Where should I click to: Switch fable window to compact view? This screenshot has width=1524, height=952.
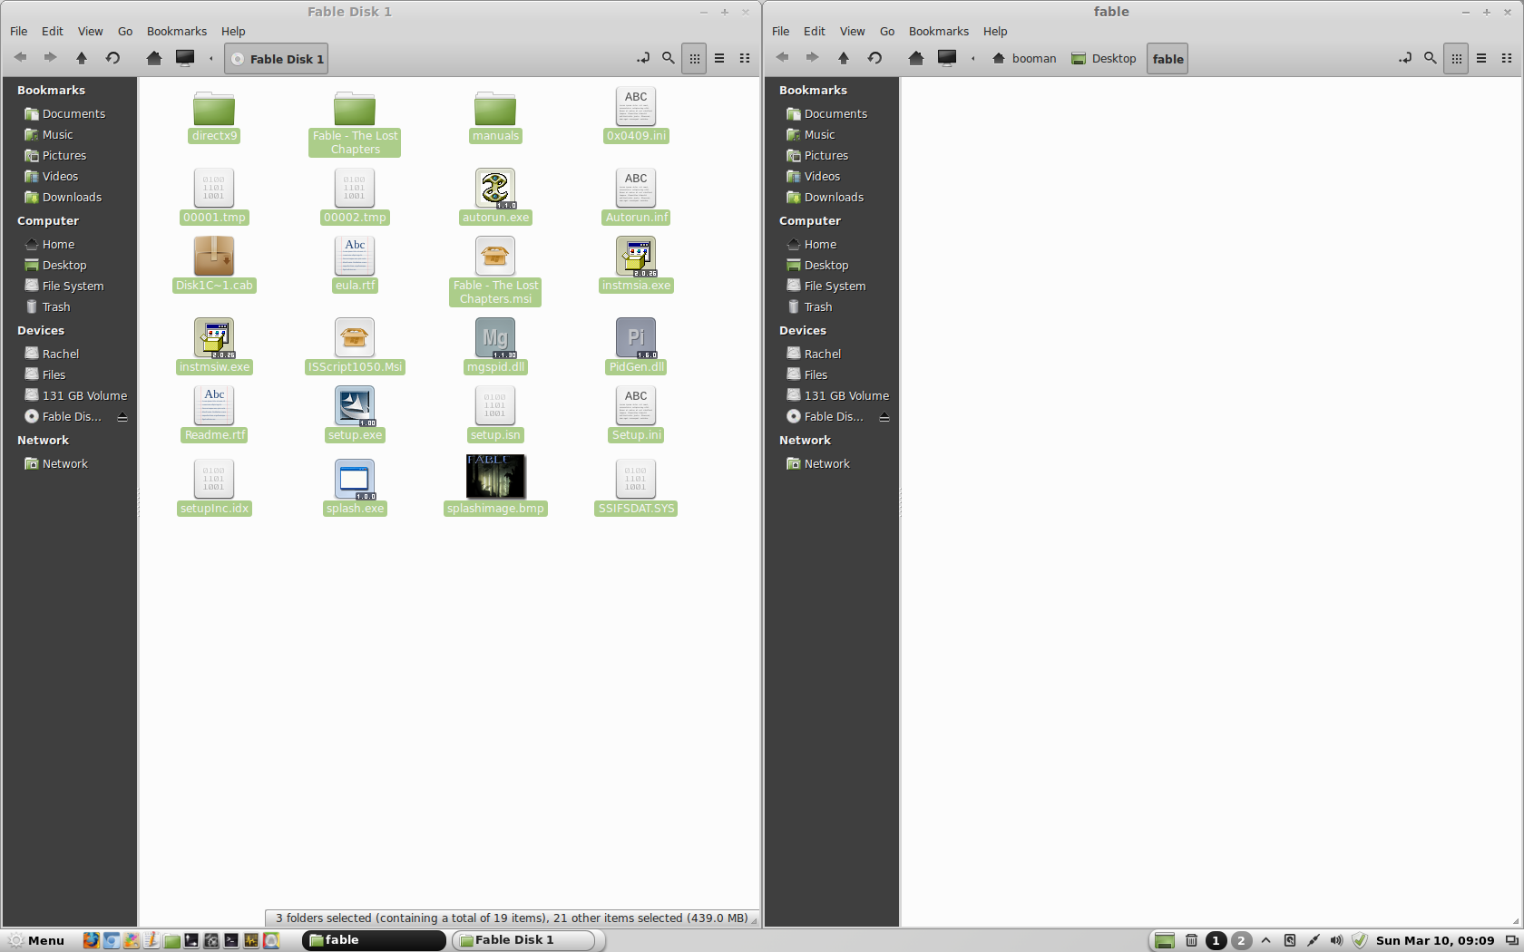(x=1507, y=58)
